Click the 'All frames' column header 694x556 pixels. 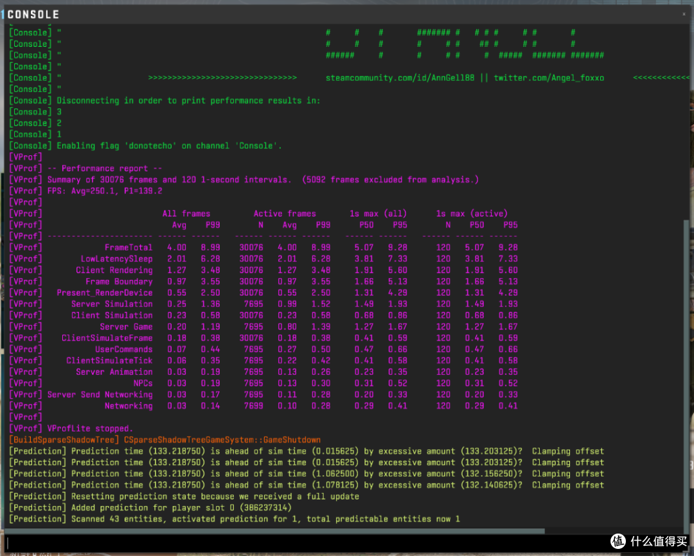[x=186, y=214]
